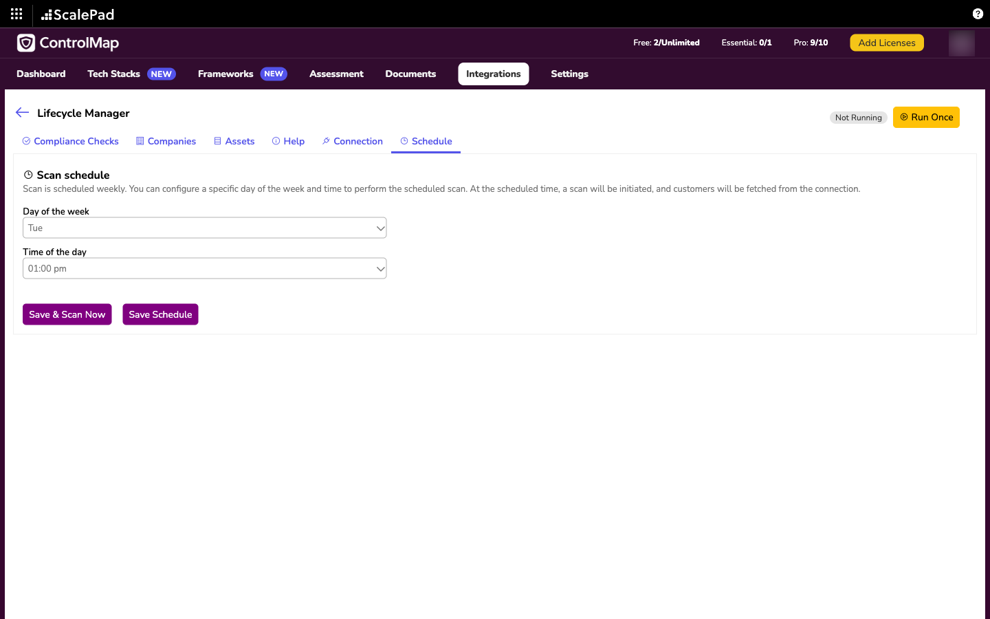Open Tech Stacks menu item

(113, 74)
